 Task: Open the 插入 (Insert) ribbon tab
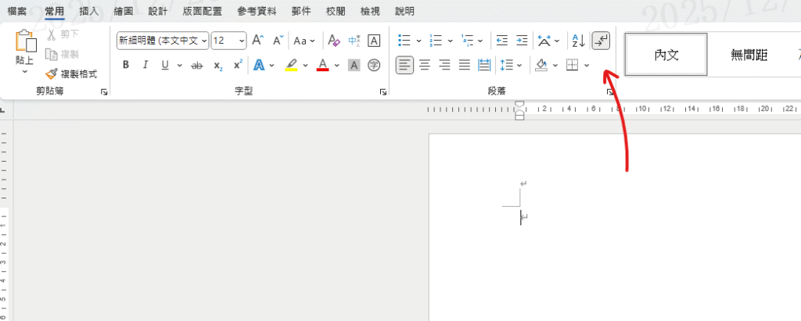(89, 12)
